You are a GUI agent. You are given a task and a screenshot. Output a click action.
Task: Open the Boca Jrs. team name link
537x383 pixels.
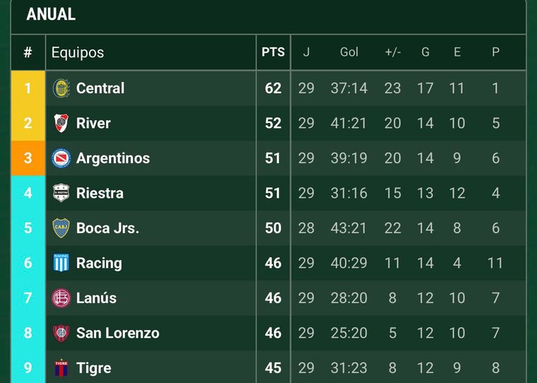[107, 228]
